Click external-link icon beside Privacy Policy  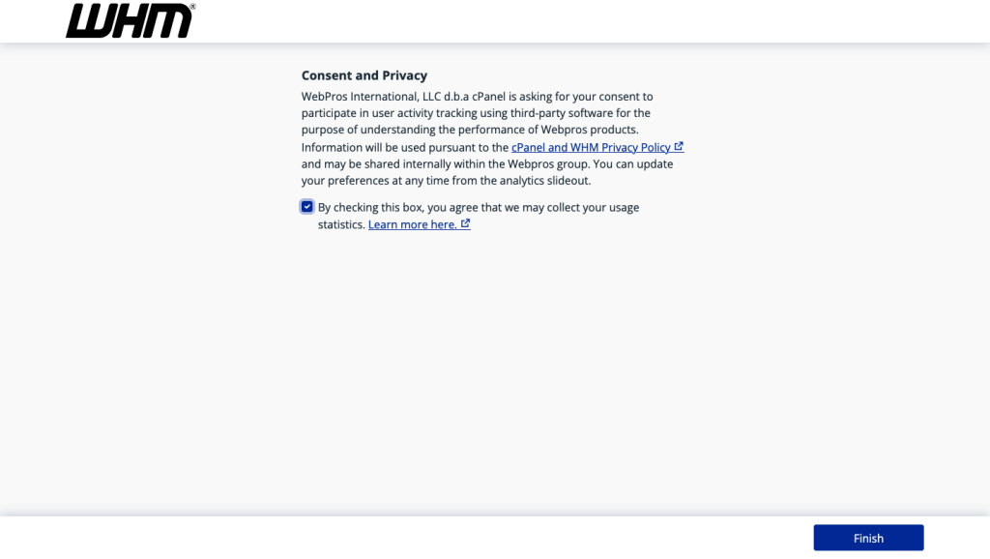(679, 147)
